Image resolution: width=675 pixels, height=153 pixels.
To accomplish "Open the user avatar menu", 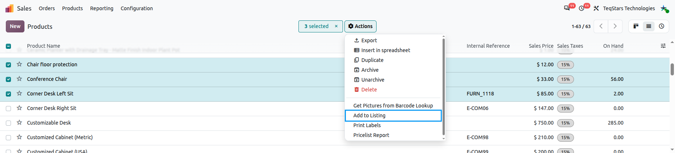I will [664, 8].
